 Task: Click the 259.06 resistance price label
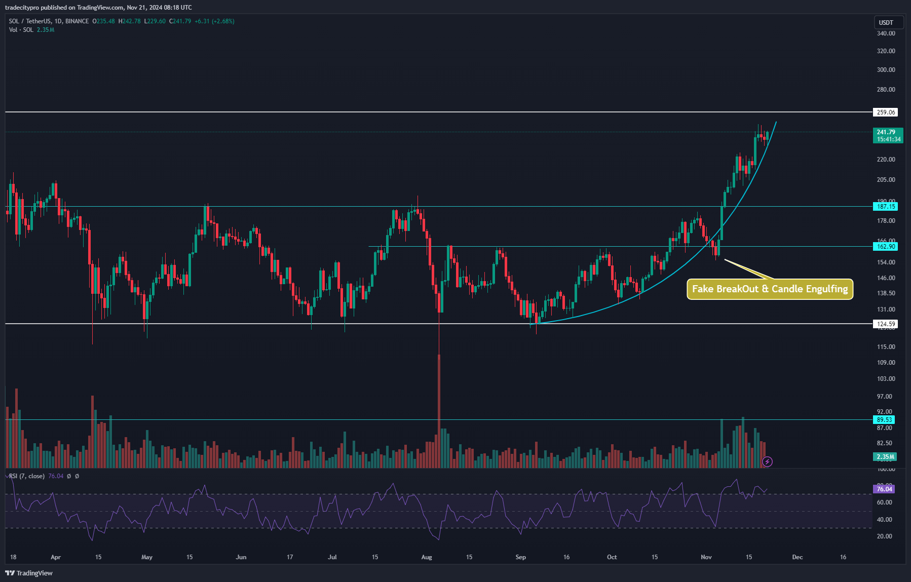point(886,112)
